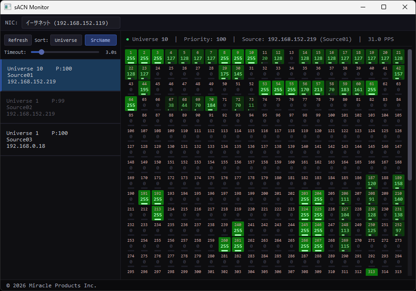Click the Refresh button
This screenshot has height=291, width=416.
pyautogui.click(x=18, y=40)
